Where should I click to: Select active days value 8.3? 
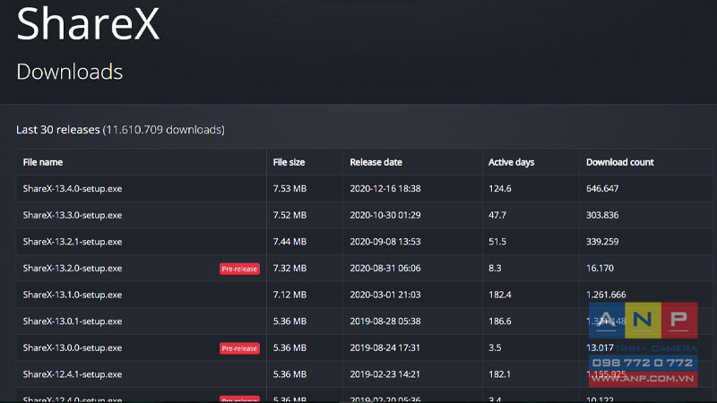(495, 268)
